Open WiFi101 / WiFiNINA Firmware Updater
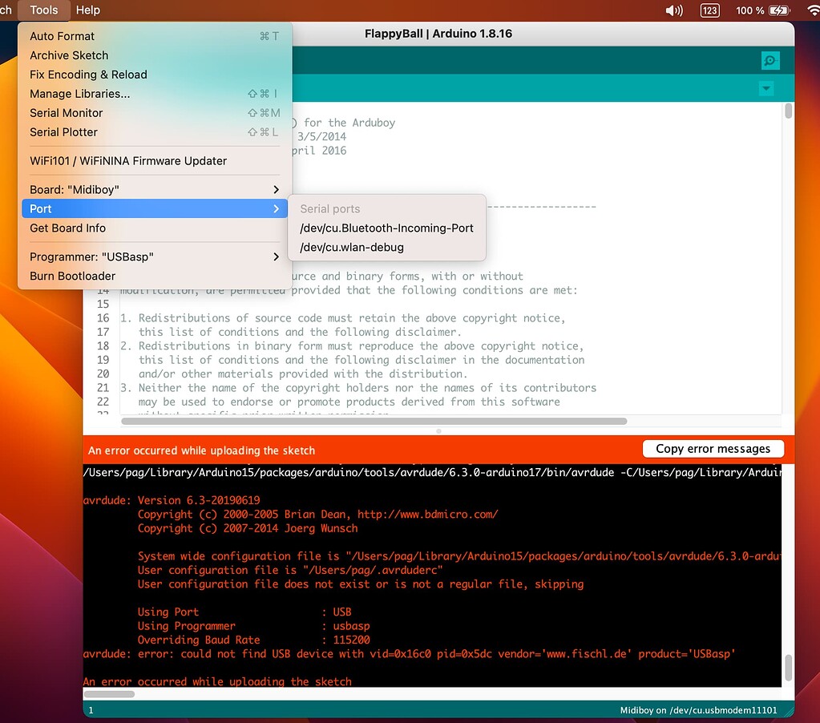This screenshot has height=723, width=820. (x=154, y=161)
